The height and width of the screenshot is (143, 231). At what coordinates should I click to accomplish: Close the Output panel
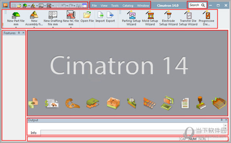tap(226, 120)
